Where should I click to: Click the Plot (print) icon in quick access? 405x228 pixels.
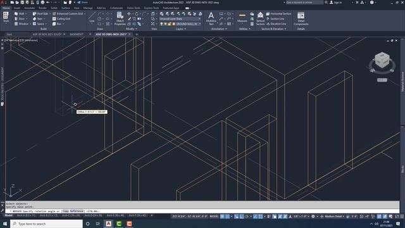pos(42,3)
